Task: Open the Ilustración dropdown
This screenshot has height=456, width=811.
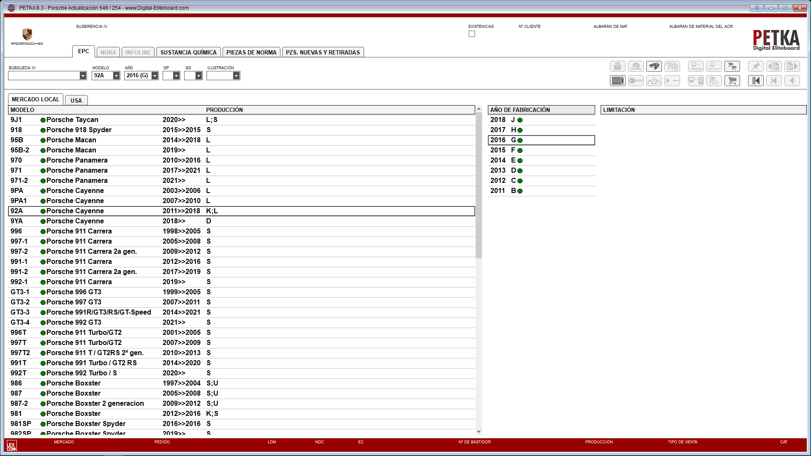Action: [x=236, y=76]
